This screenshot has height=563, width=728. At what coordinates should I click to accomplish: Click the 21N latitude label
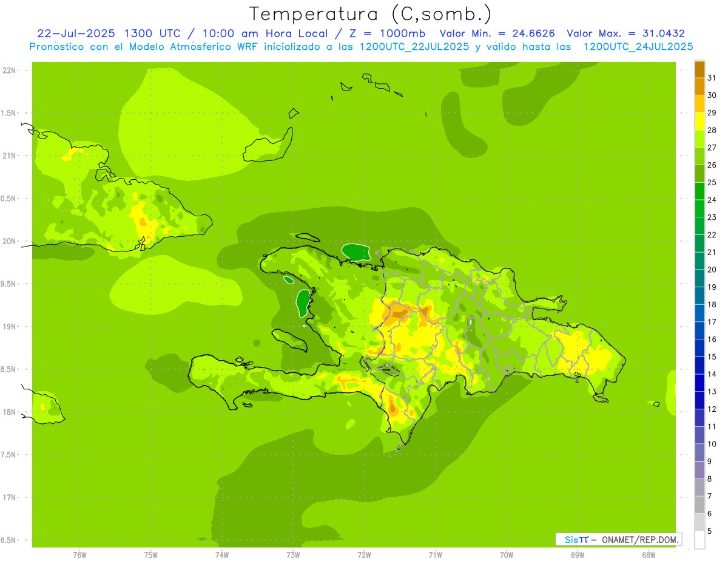[10, 156]
